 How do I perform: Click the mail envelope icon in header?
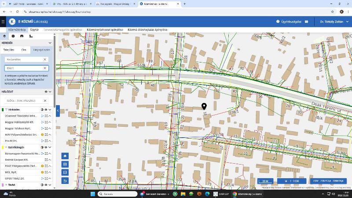[x=306, y=22]
